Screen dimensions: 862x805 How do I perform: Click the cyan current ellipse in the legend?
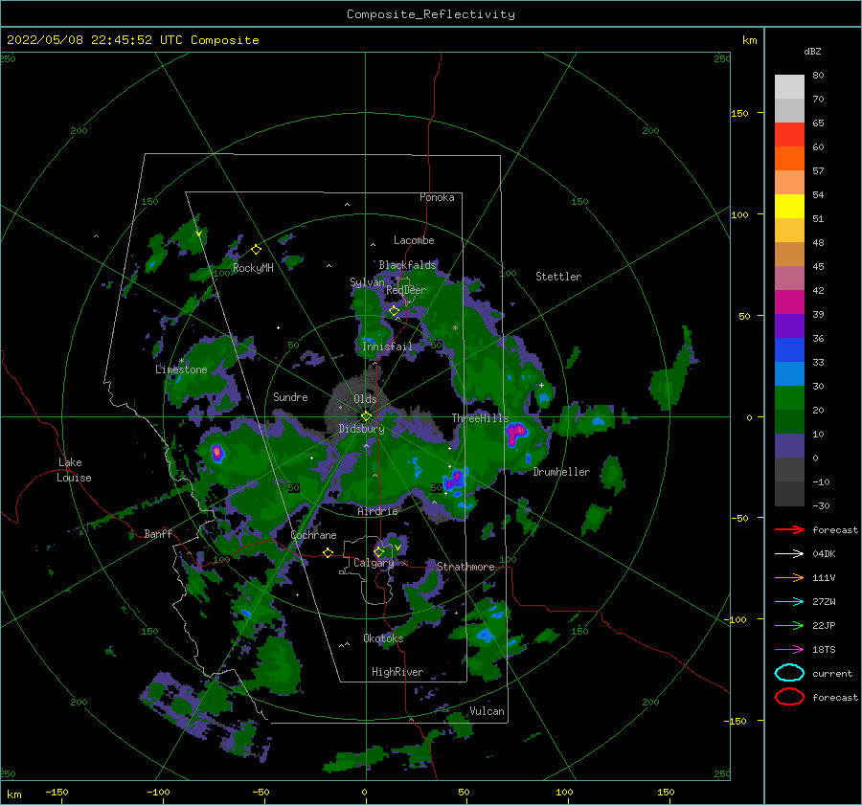tap(789, 673)
